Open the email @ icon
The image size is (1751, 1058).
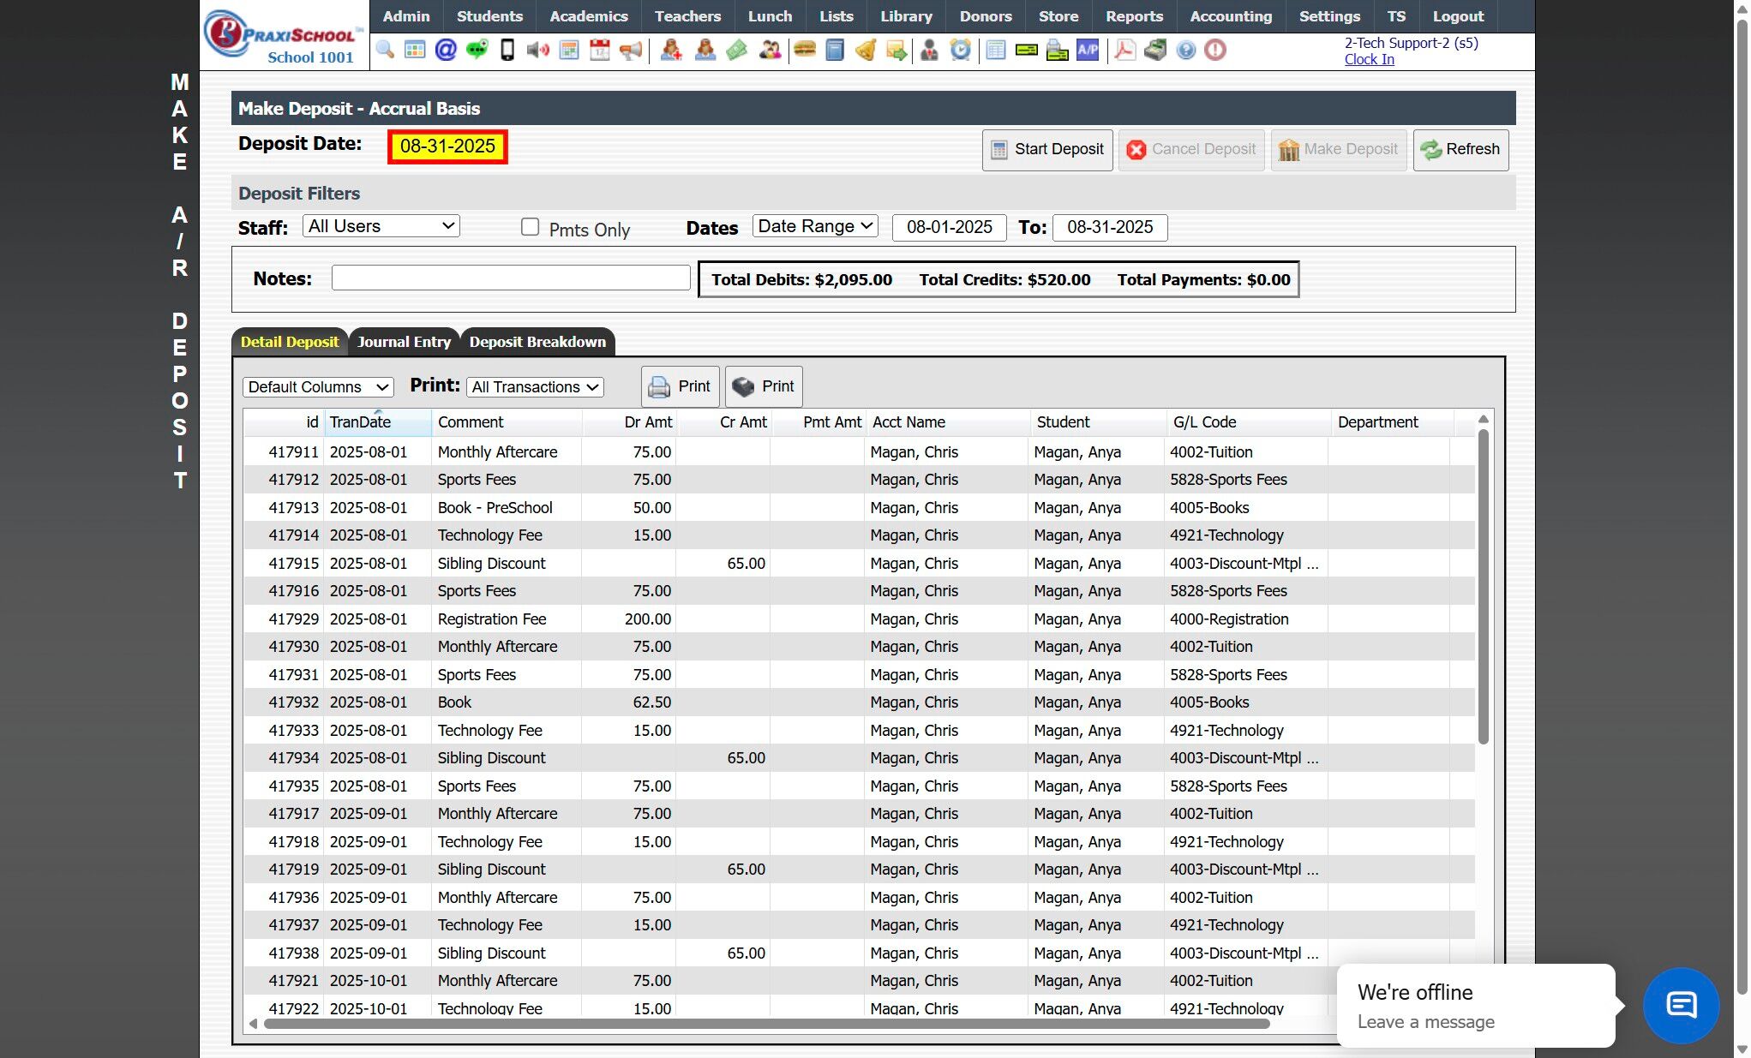[x=446, y=51]
